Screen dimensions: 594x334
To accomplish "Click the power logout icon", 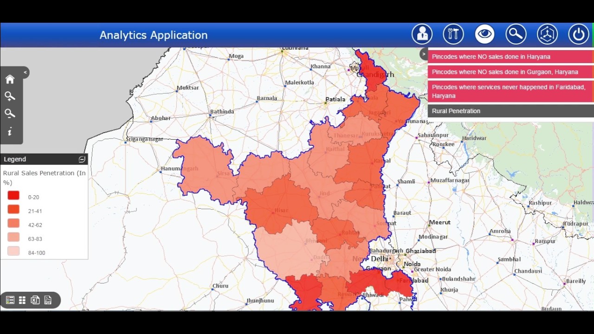I will click(x=579, y=34).
